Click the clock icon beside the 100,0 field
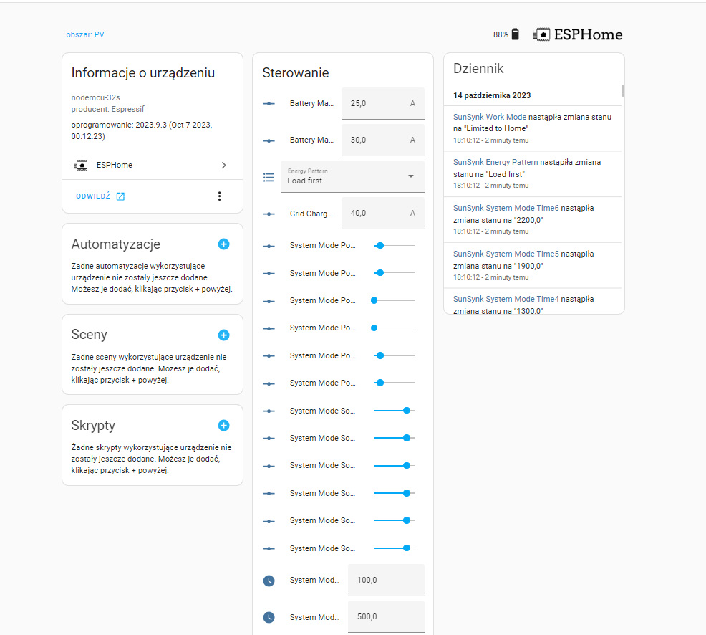 (x=269, y=581)
